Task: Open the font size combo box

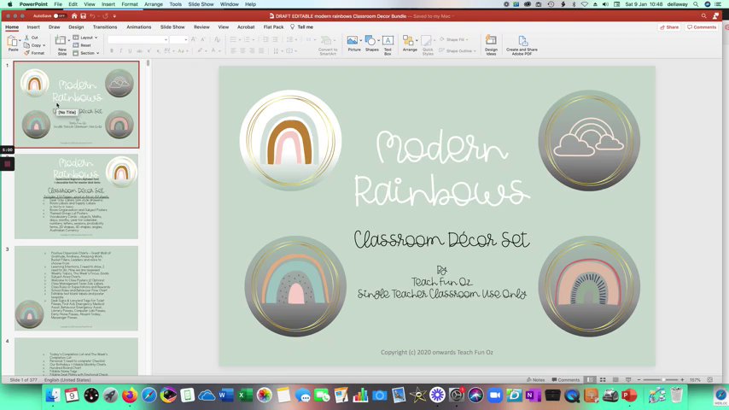Action: [x=178, y=40]
